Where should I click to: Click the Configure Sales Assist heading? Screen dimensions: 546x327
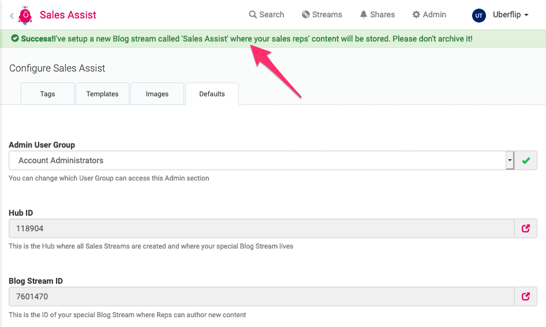click(57, 68)
